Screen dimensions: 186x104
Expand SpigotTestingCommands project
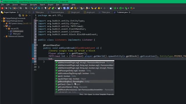tap(2, 18)
